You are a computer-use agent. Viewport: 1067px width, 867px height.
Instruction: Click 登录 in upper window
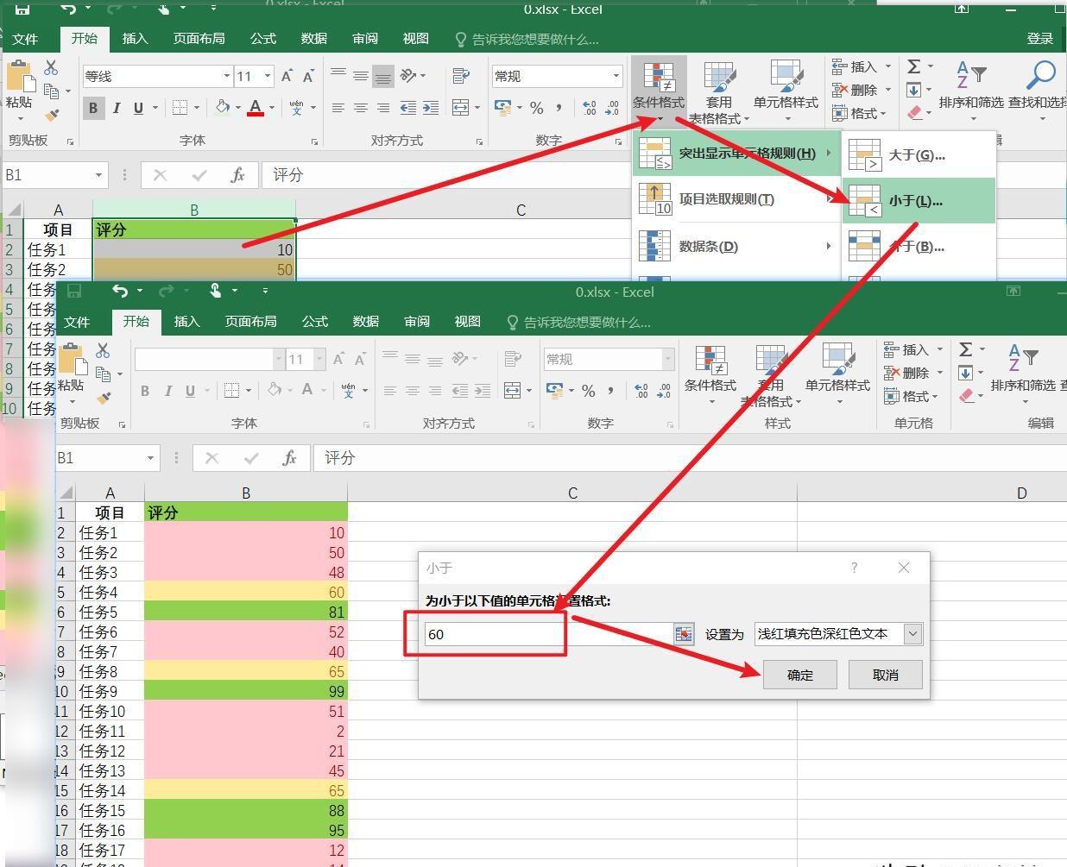pos(1039,39)
